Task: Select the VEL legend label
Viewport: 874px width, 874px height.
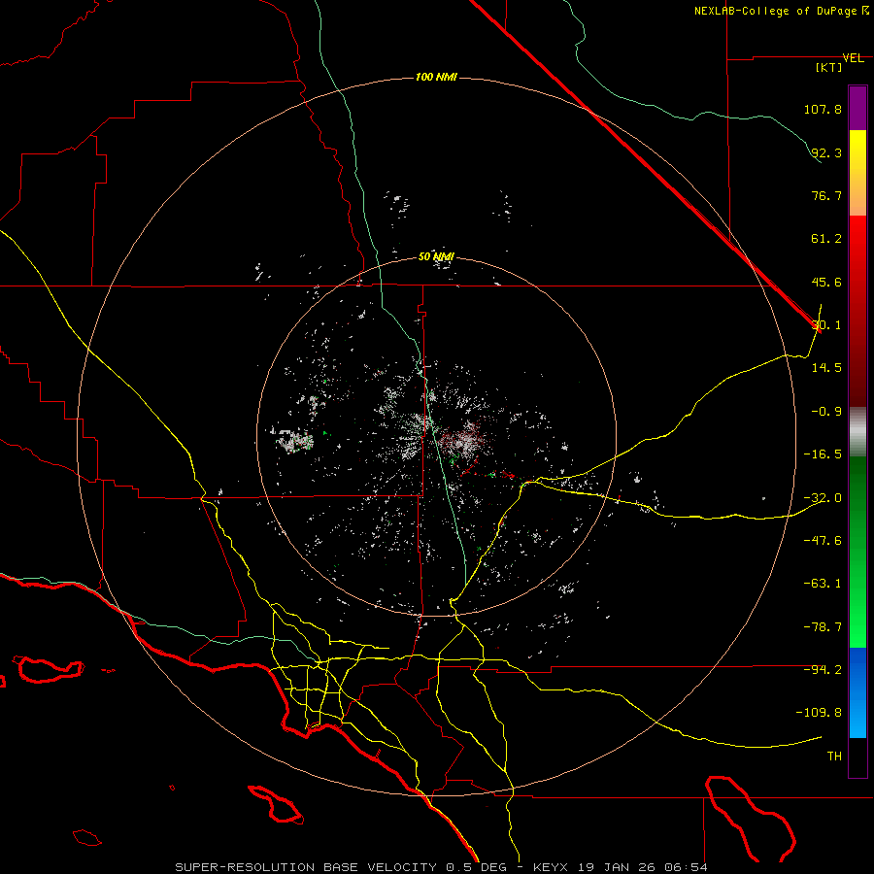Action: [853, 58]
